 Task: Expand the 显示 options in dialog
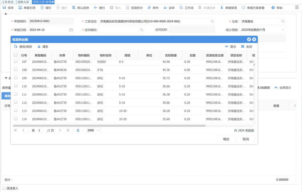click(x=230, y=47)
